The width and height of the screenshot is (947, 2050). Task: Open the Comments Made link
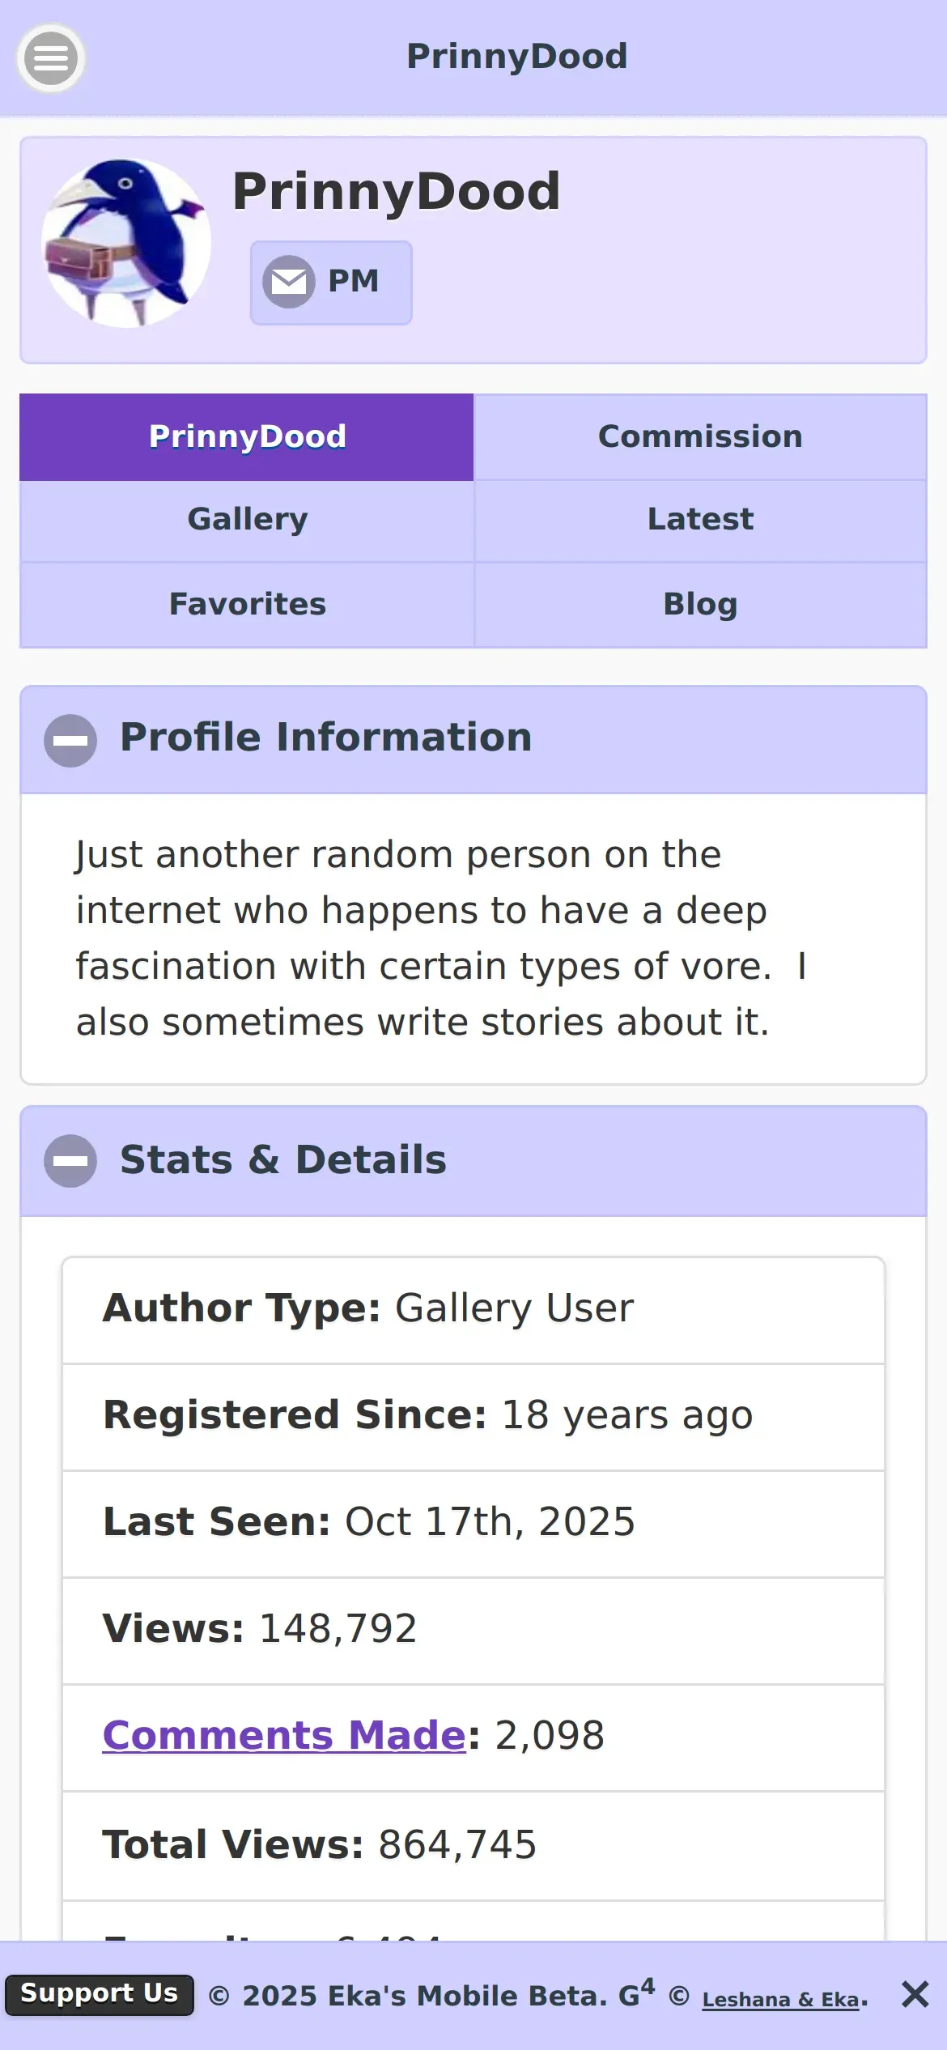[x=284, y=1736]
